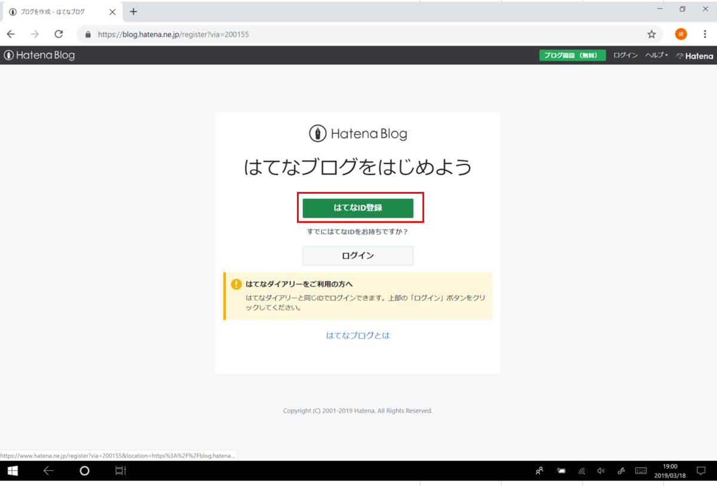Screen dimensions: 717x486
Task: Open the touch keyboard icon
Action: click(x=641, y=470)
